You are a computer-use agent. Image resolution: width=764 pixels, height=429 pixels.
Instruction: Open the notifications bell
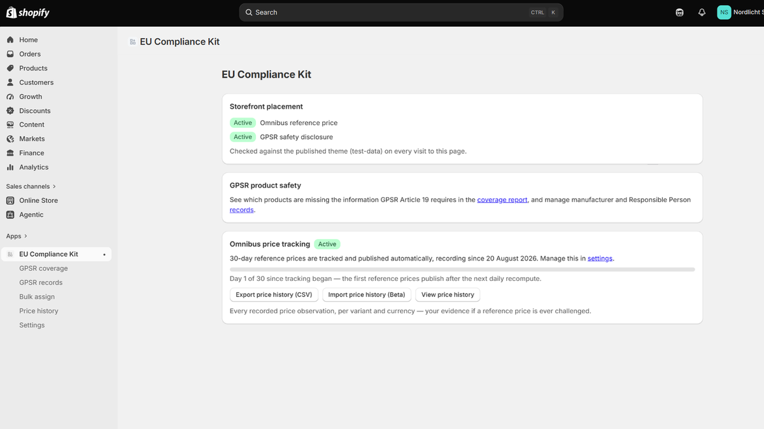[702, 12]
